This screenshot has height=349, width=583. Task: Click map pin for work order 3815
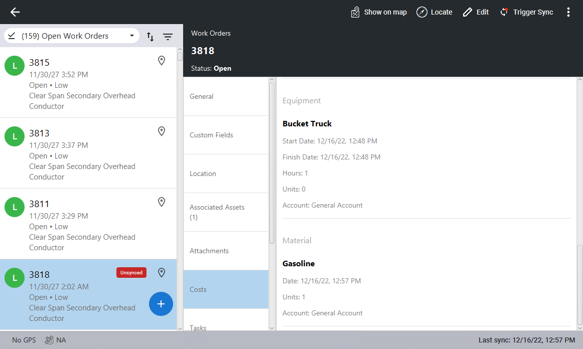162,61
